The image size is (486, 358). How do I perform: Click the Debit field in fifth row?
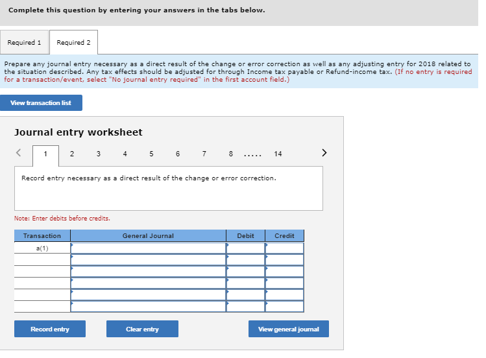pos(245,295)
